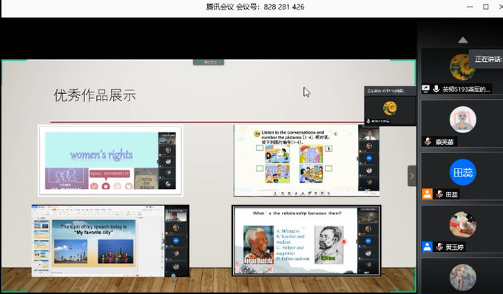Click the 正在讲话 speaking indicator label

pyautogui.click(x=487, y=59)
